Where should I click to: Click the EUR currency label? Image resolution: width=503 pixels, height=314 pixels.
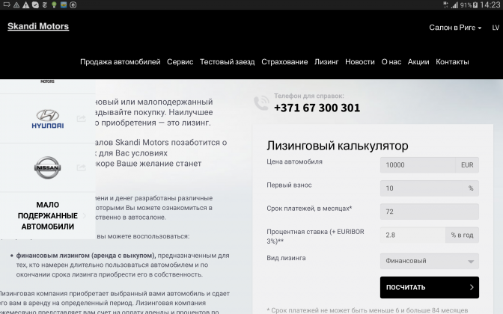pyautogui.click(x=467, y=165)
